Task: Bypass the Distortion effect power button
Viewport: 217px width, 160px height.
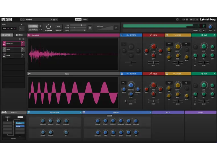Action: (x=29, y=112)
